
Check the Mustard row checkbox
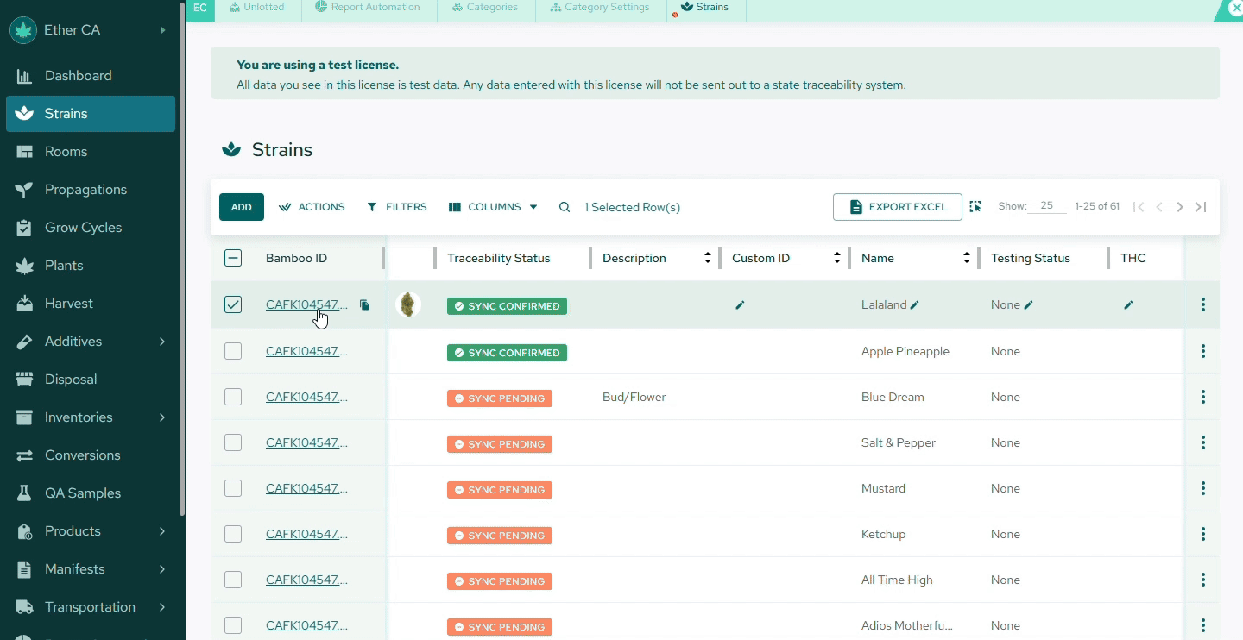point(233,488)
